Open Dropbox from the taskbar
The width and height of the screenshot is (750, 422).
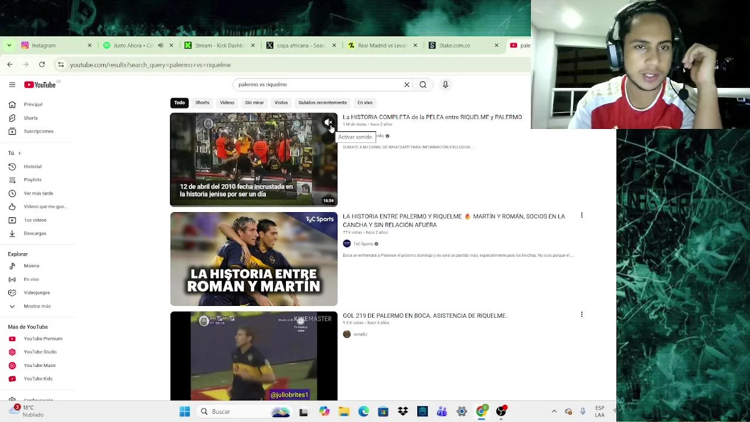[403, 411]
